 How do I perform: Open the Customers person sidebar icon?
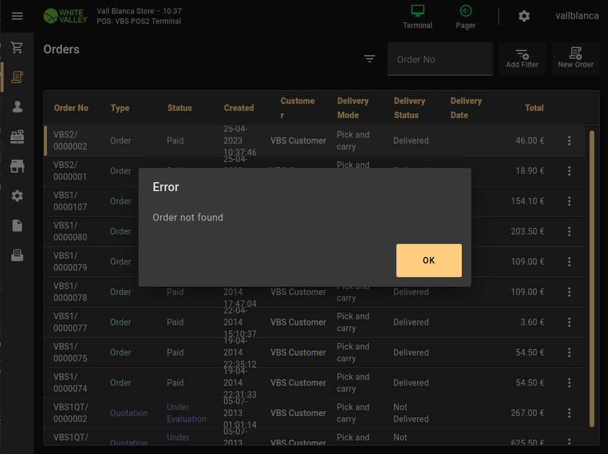pos(17,107)
